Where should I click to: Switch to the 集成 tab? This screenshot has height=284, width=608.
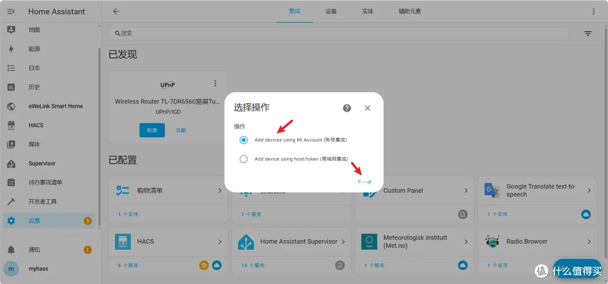(294, 12)
